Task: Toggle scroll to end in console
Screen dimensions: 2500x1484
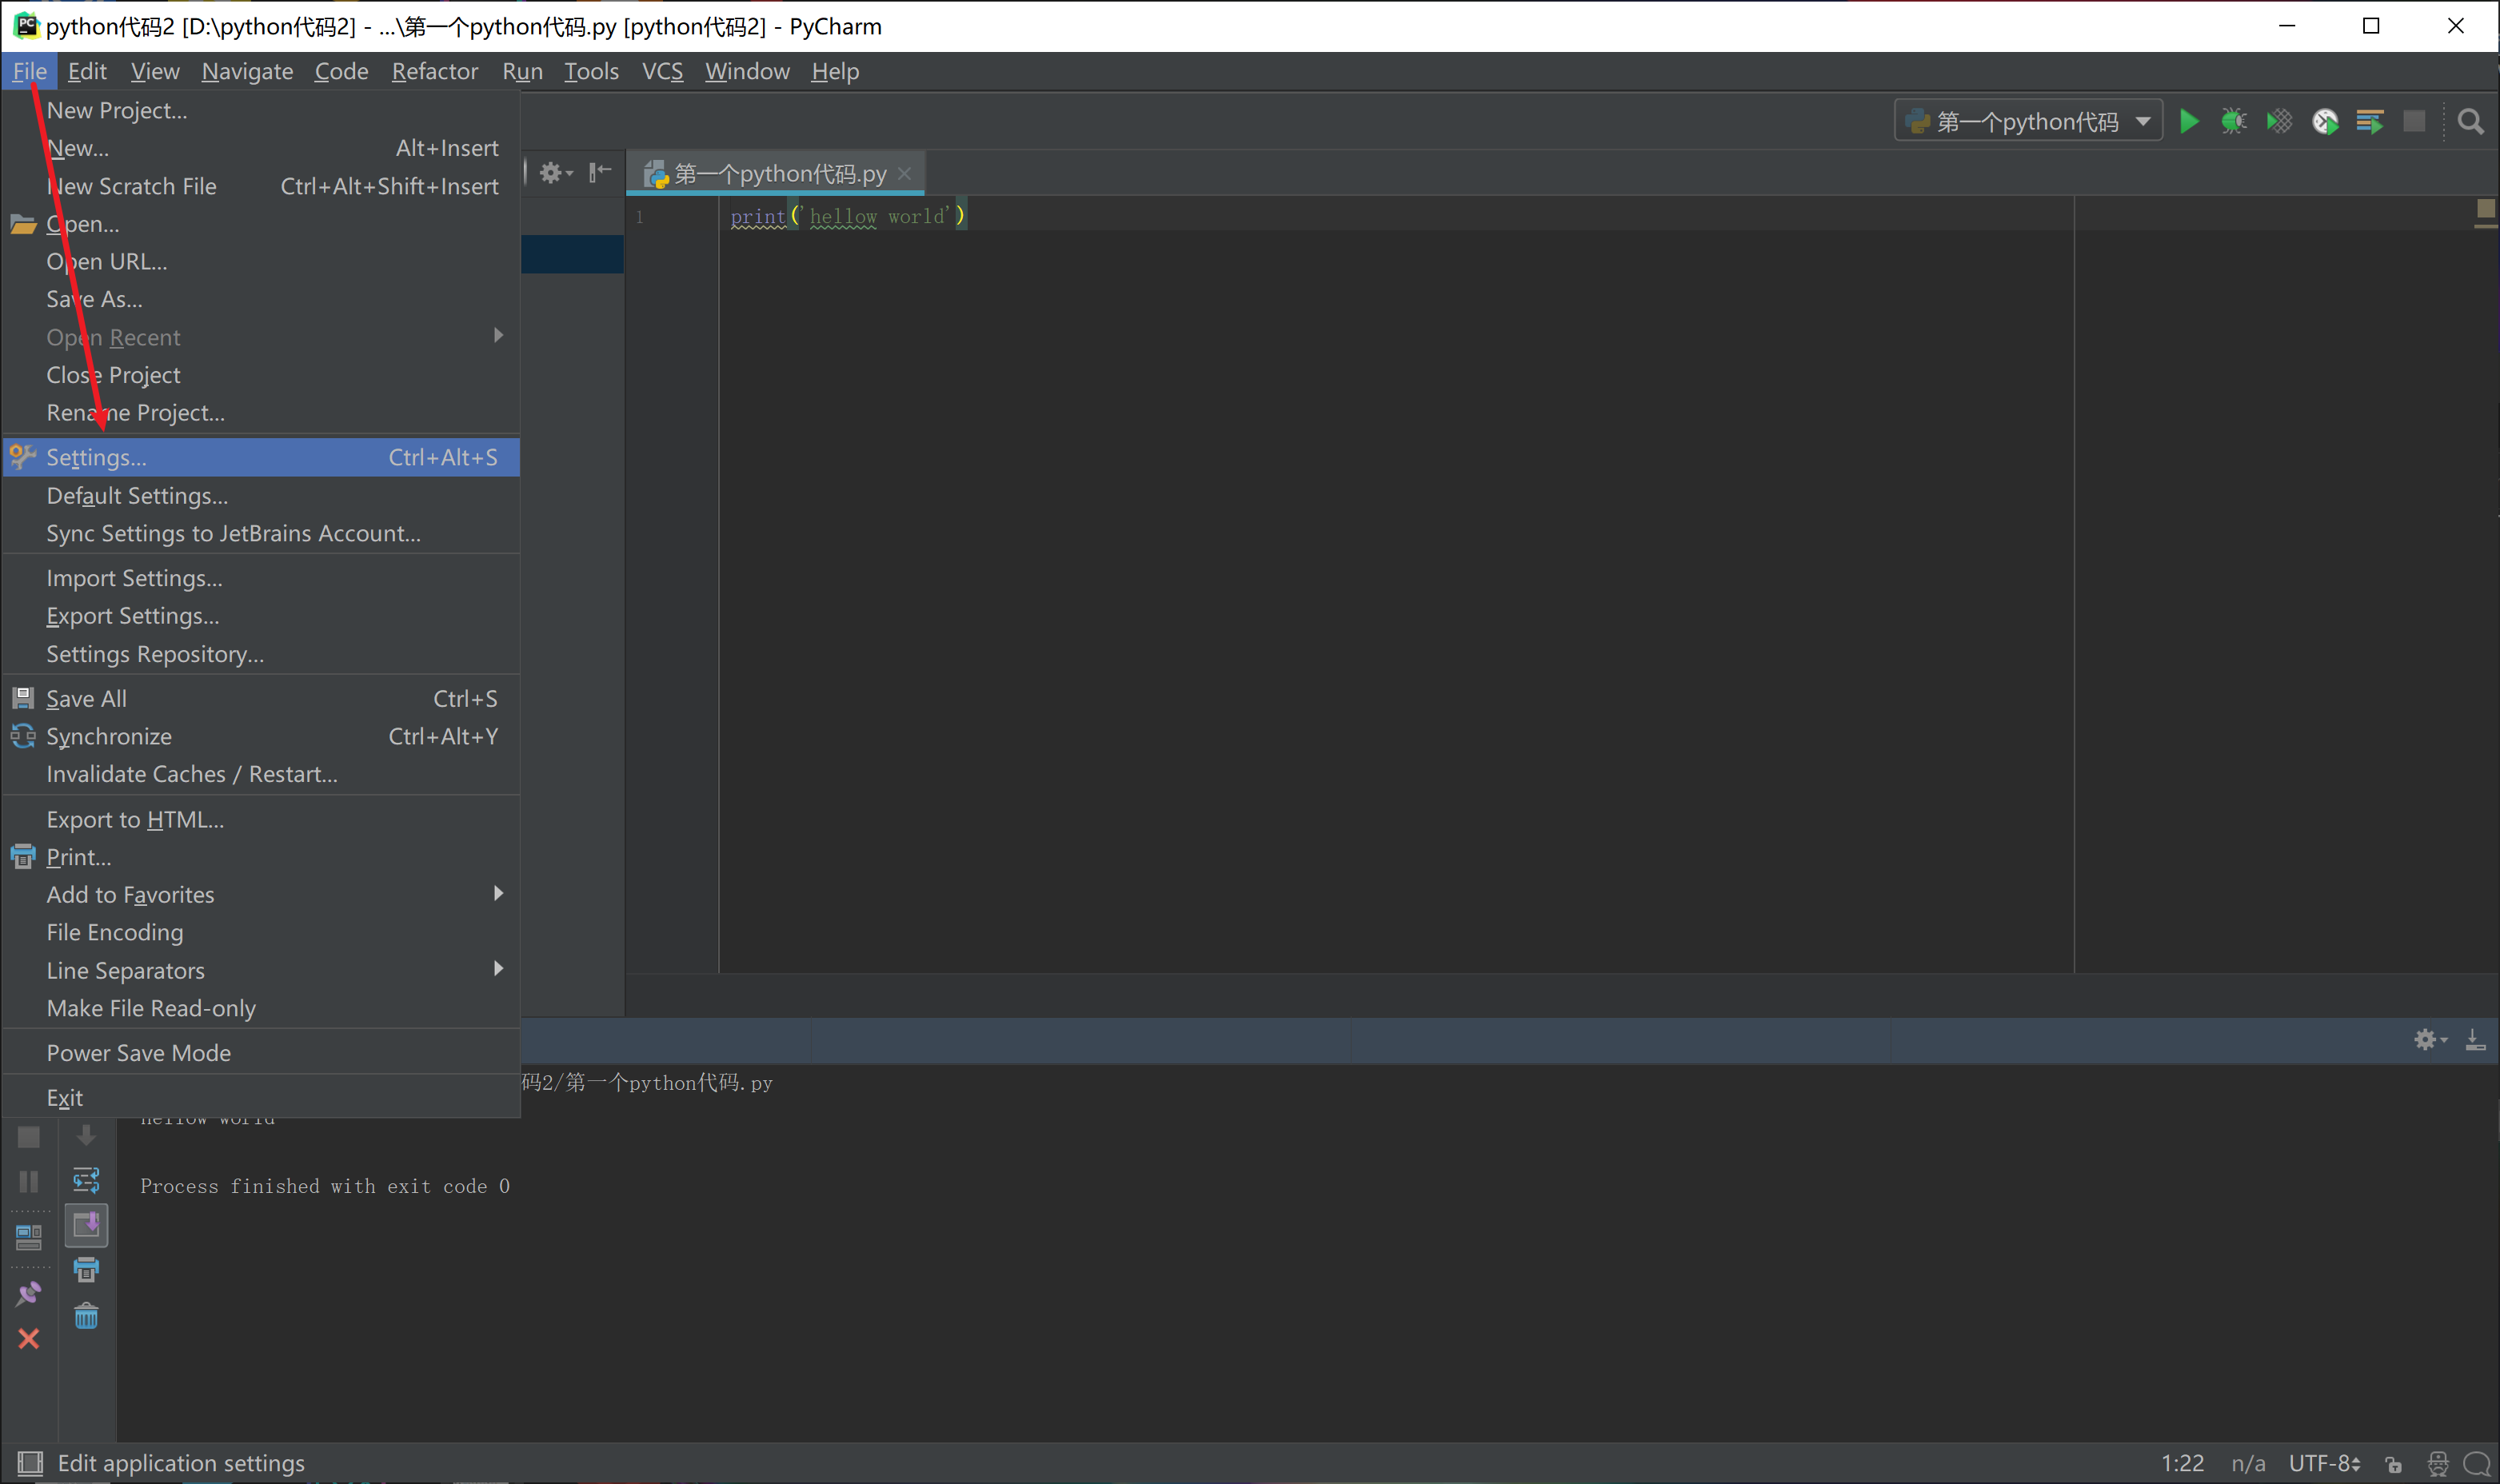Action: (x=86, y=1224)
